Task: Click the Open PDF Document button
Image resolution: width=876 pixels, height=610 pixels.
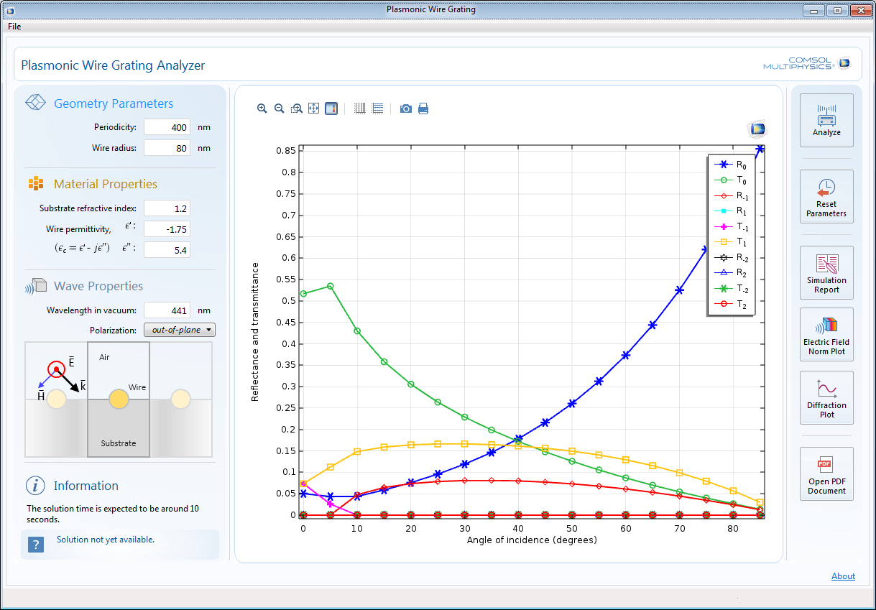Action: [x=826, y=473]
